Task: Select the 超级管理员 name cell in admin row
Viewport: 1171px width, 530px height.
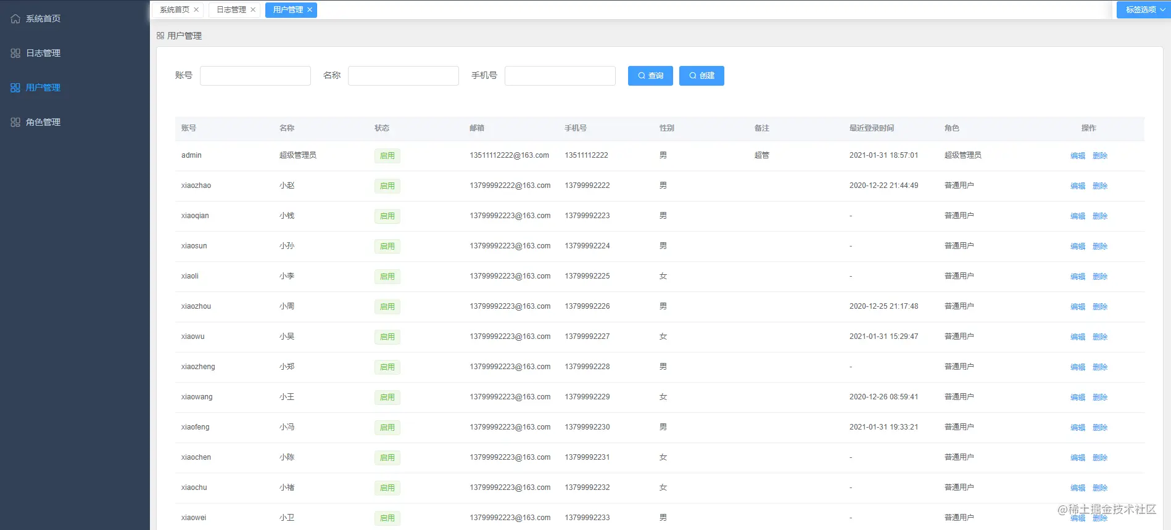Action: 298,155
